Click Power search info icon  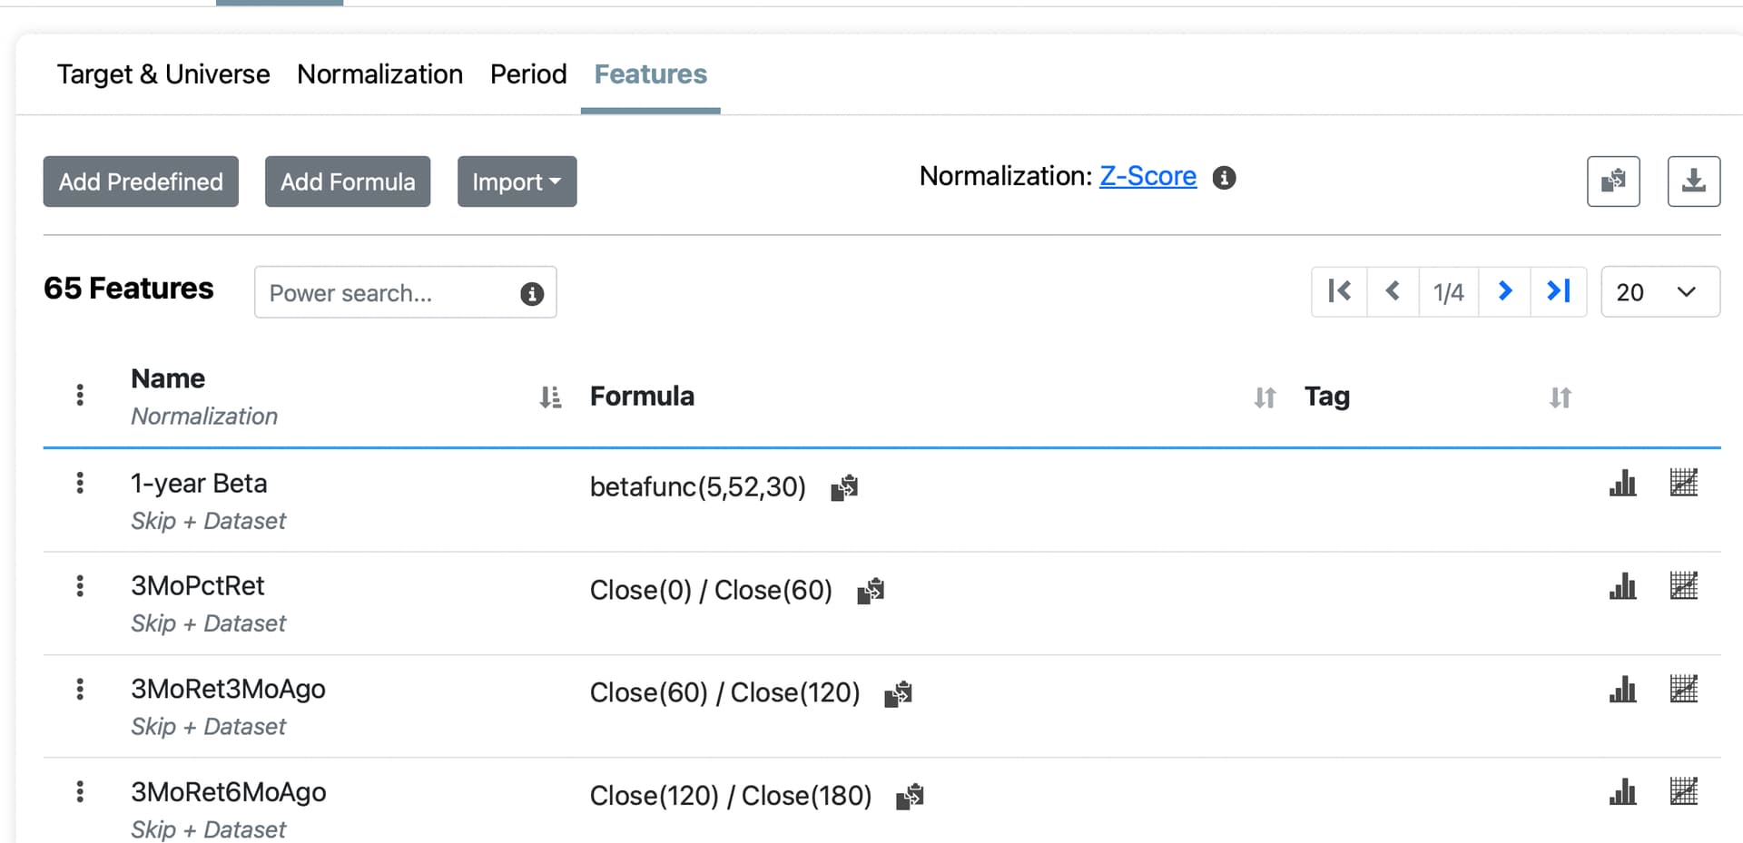(x=532, y=294)
